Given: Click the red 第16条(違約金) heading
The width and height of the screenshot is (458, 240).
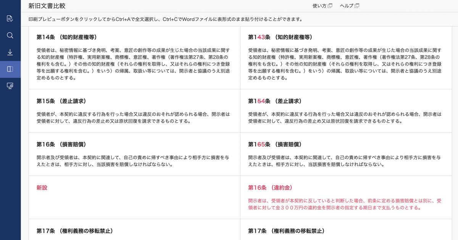Looking at the screenshot, I should 270,188.
